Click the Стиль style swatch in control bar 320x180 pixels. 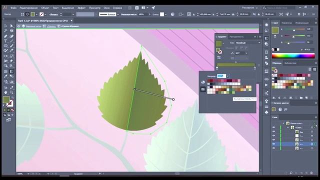[x=162, y=14]
